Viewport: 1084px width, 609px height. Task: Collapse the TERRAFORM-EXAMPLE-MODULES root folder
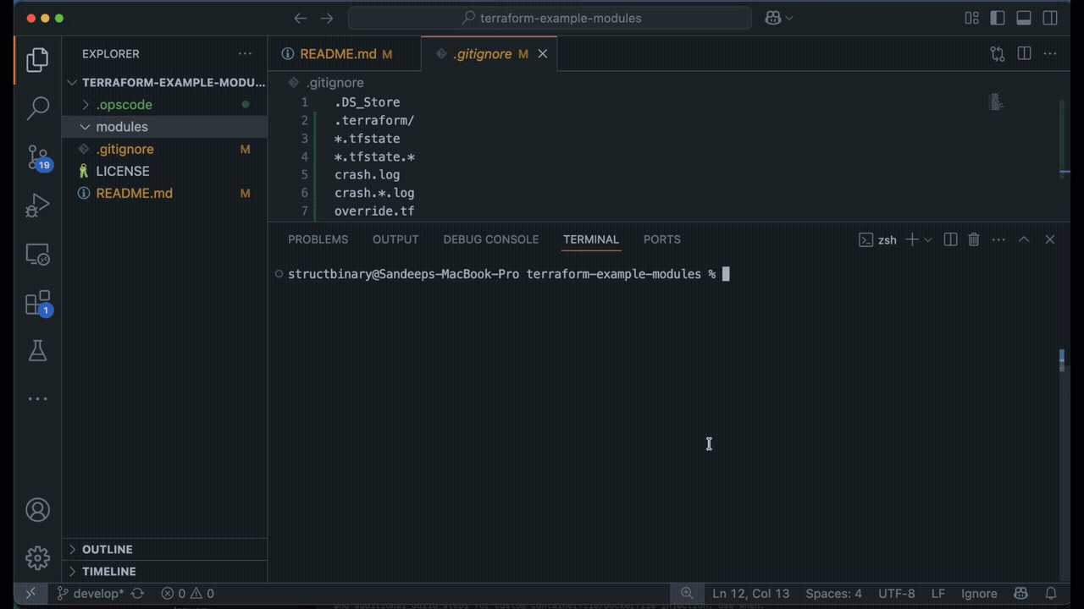tap(165, 82)
